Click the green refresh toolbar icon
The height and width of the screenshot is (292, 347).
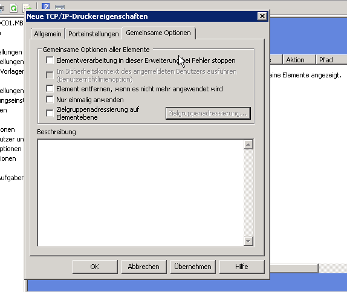click(14, 8)
